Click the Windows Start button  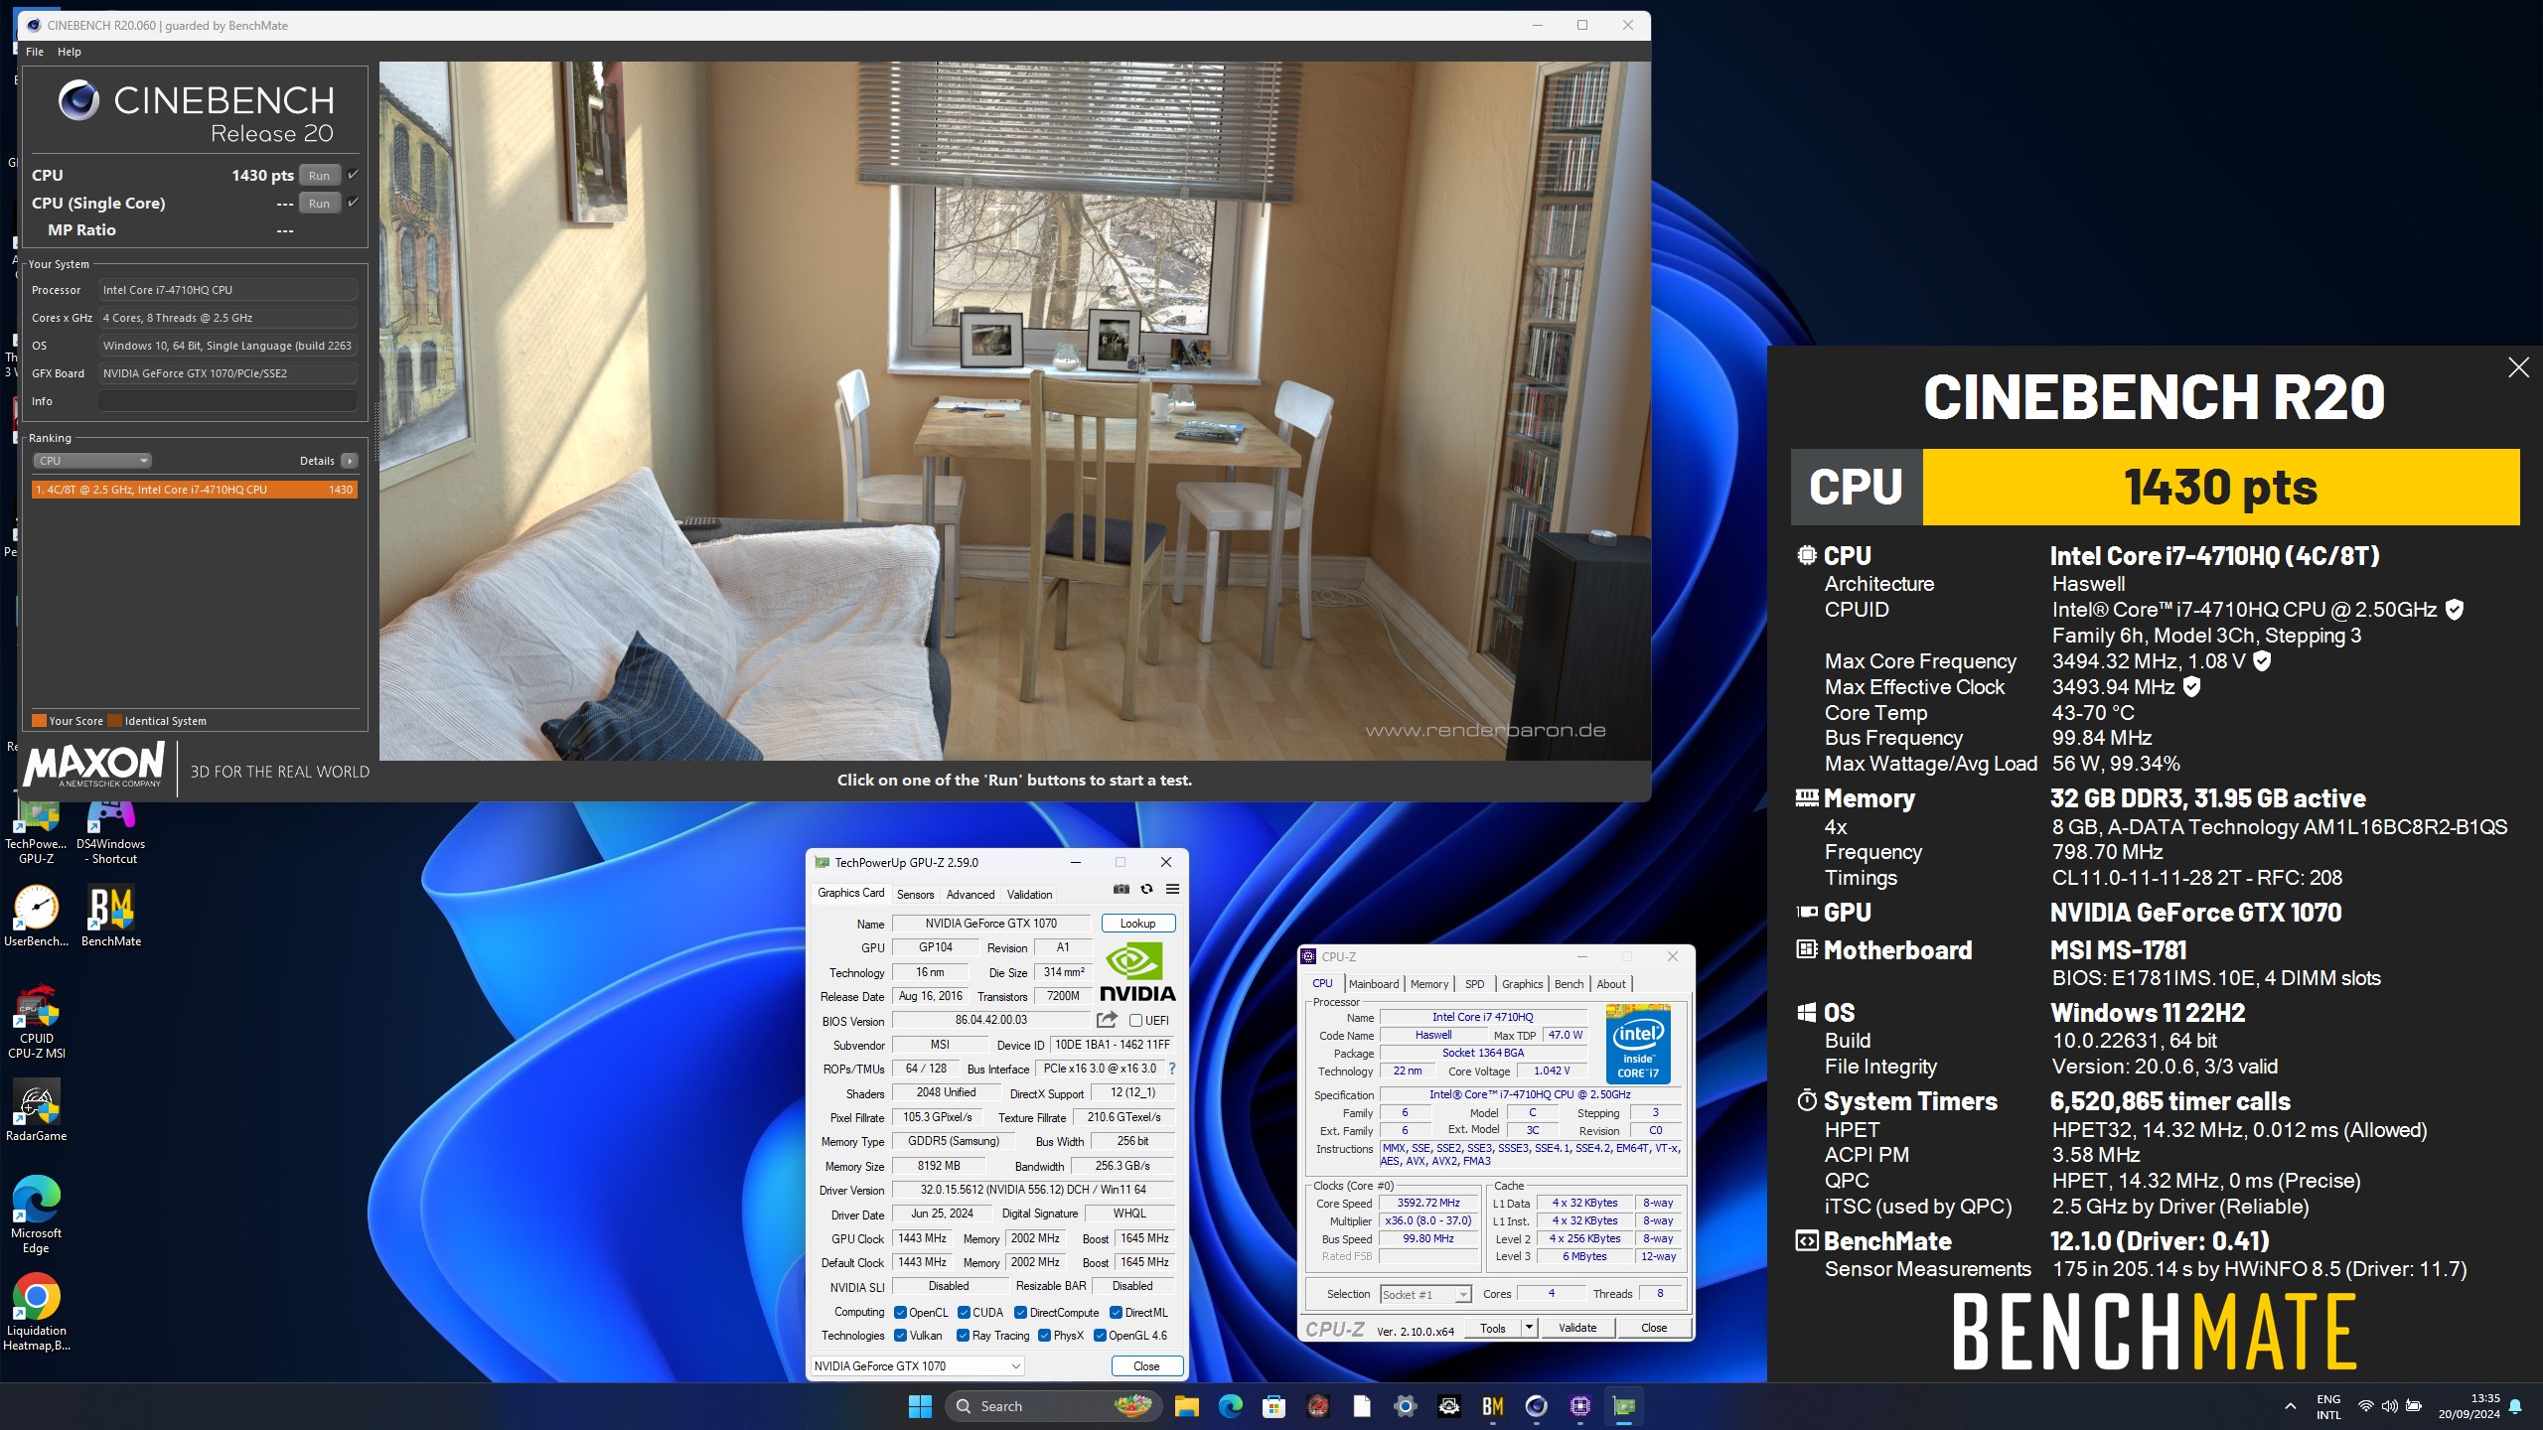pyautogui.click(x=920, y=1406)
